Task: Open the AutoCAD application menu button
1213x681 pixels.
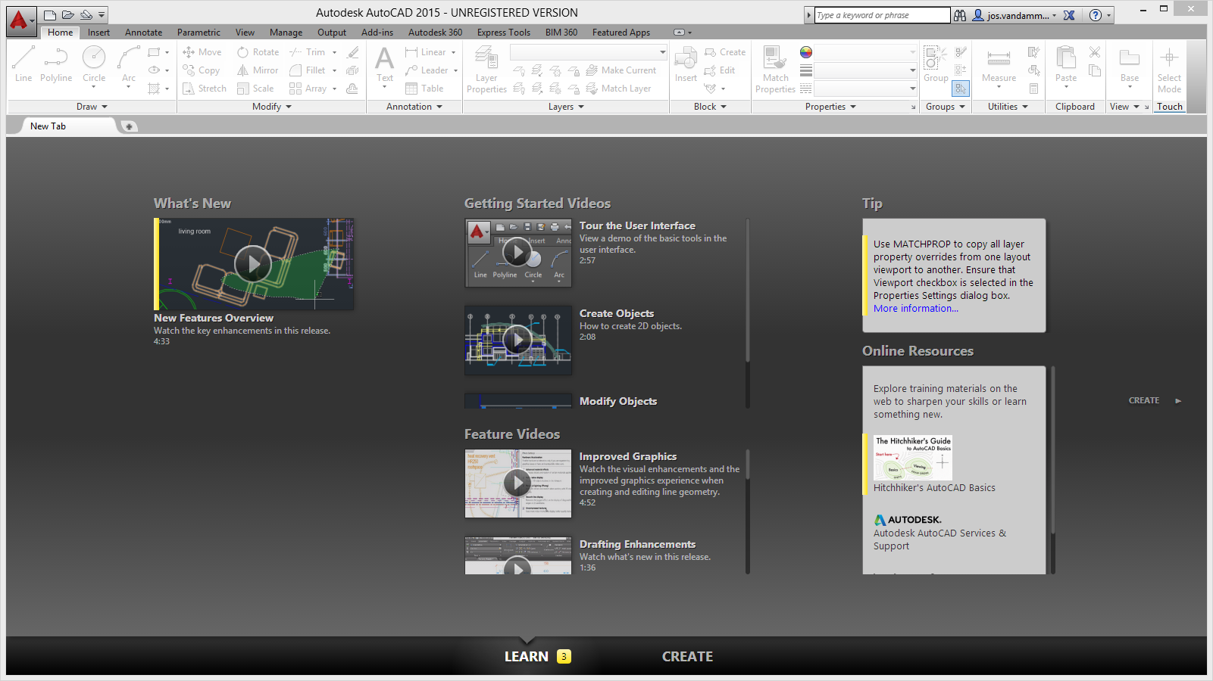Action: pyautogui.click(x=21, y=21)
